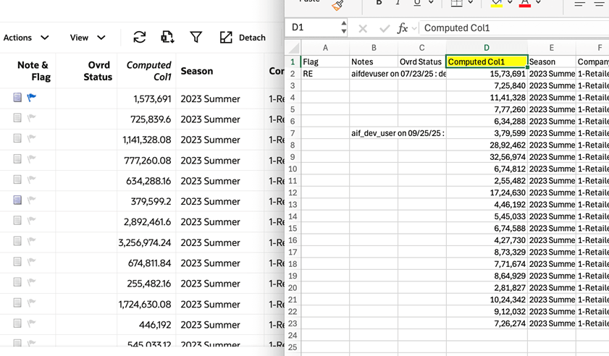This screenshot has width=609, height=356.
Task: Click the 255,482.16 value in web table
Action: (x=148, y=284)
